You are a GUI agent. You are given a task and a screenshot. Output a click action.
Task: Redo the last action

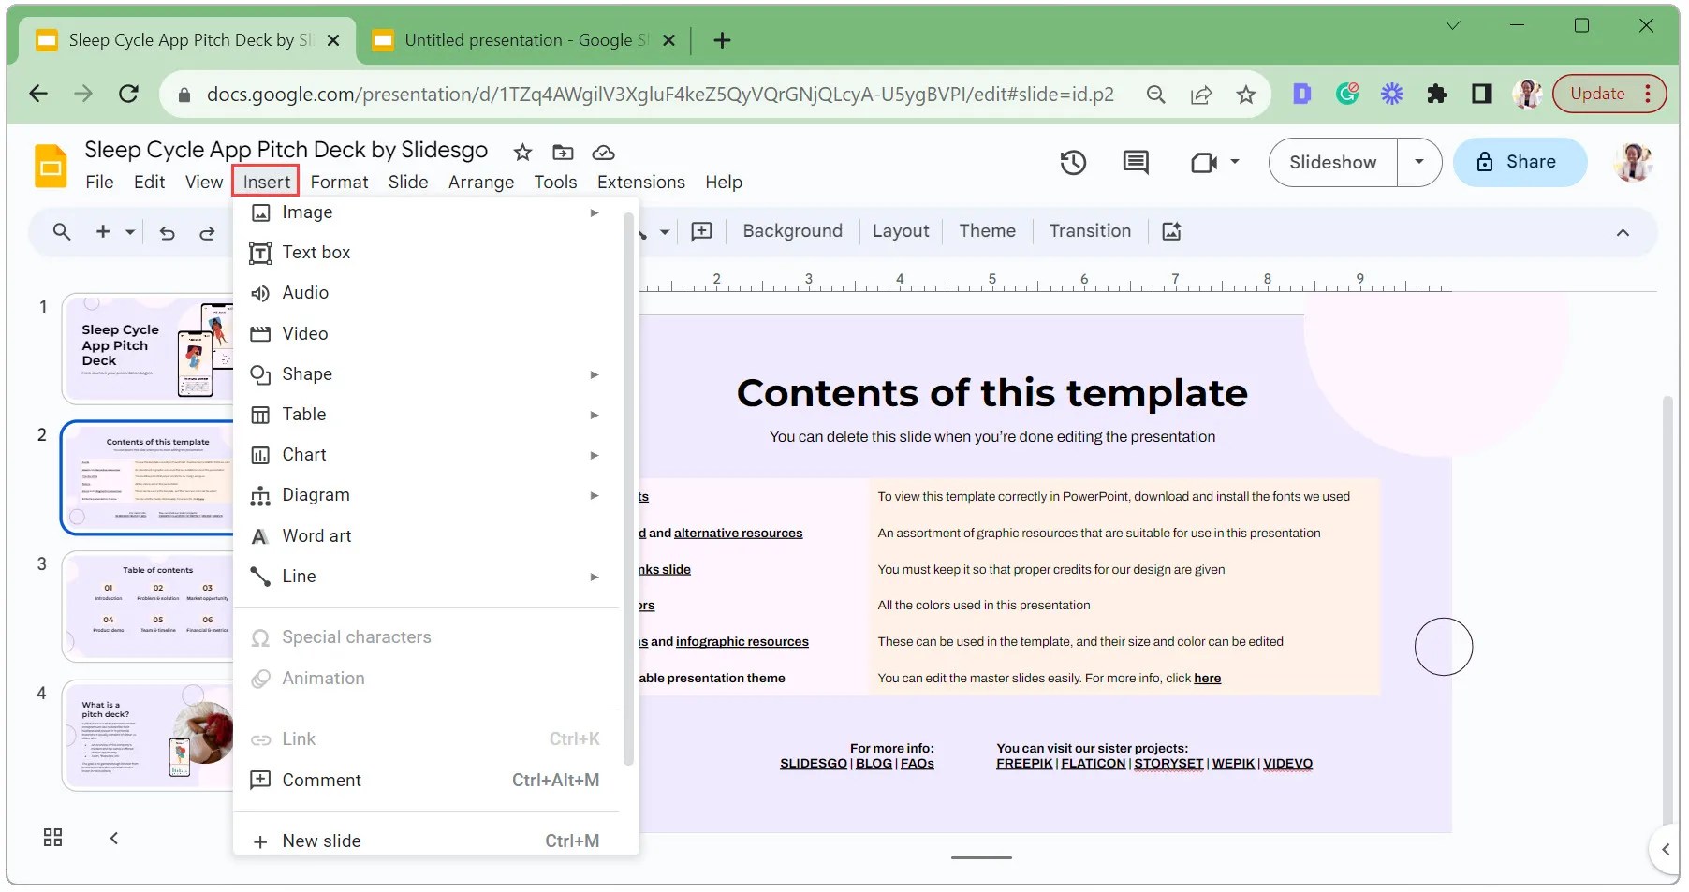(207, 233)
